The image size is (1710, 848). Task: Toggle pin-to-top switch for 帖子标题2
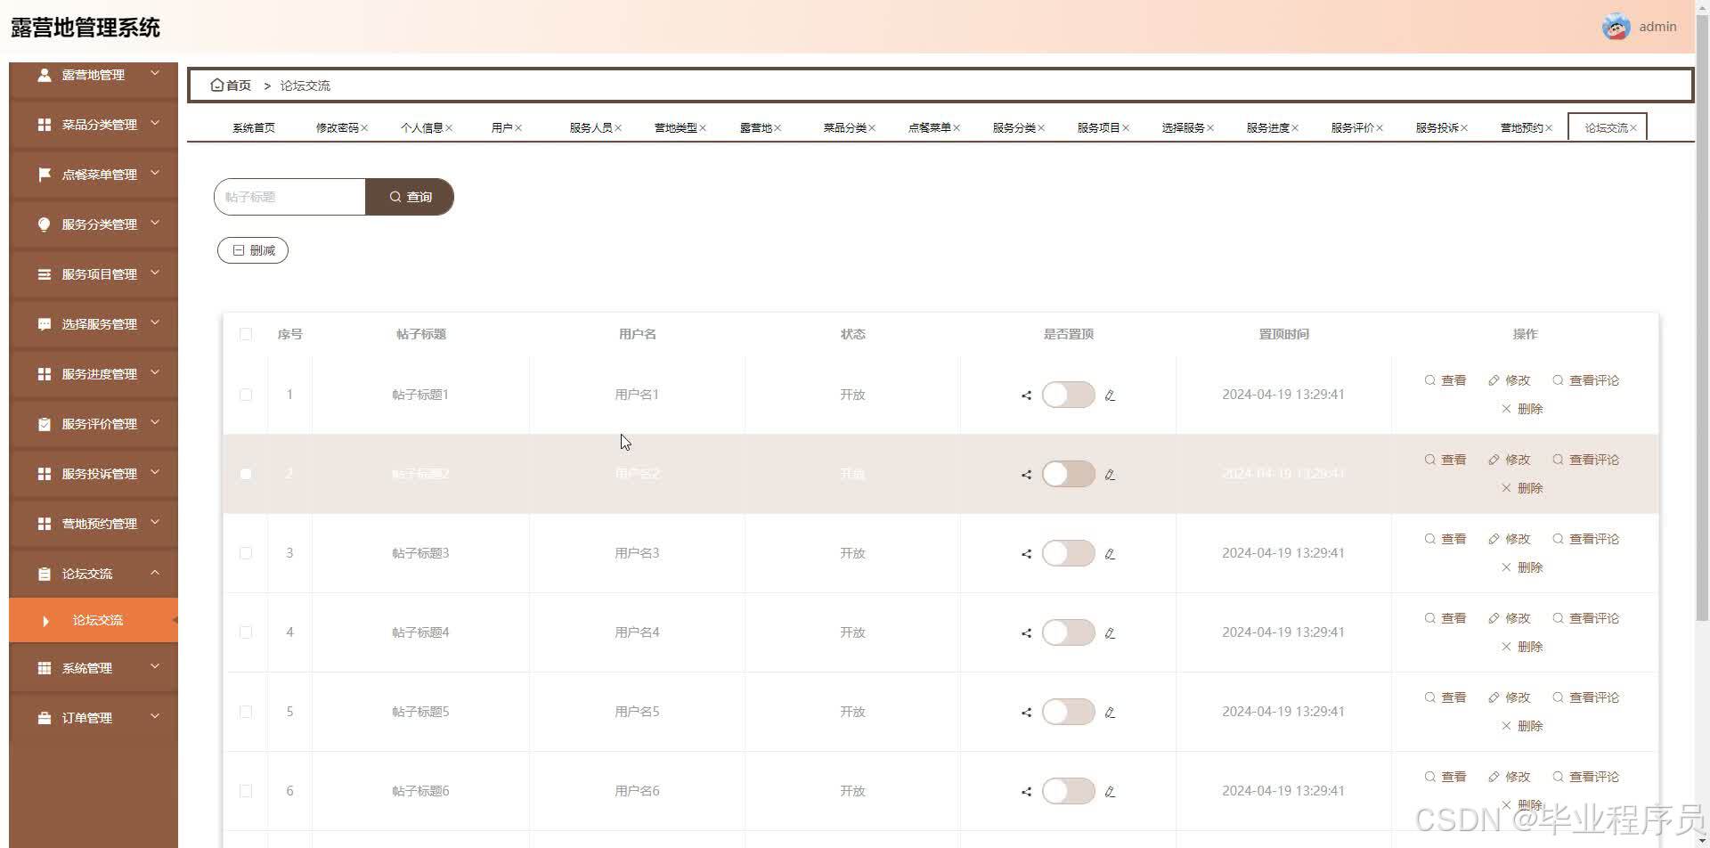[1068, 474]
